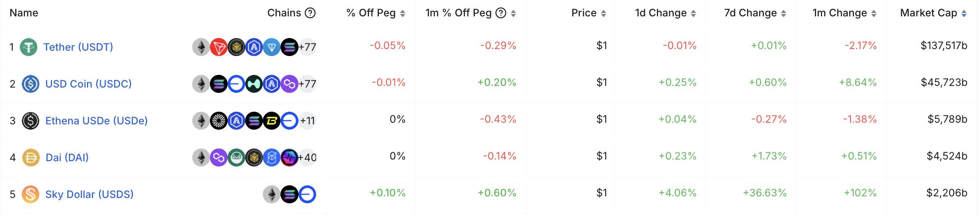Click the Tron chain icon in Tether row
This screenshot has height=216, width=980.
(219, 47)
